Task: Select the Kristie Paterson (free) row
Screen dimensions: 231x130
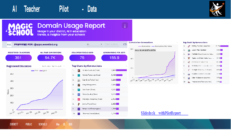Action: [100, 75]
